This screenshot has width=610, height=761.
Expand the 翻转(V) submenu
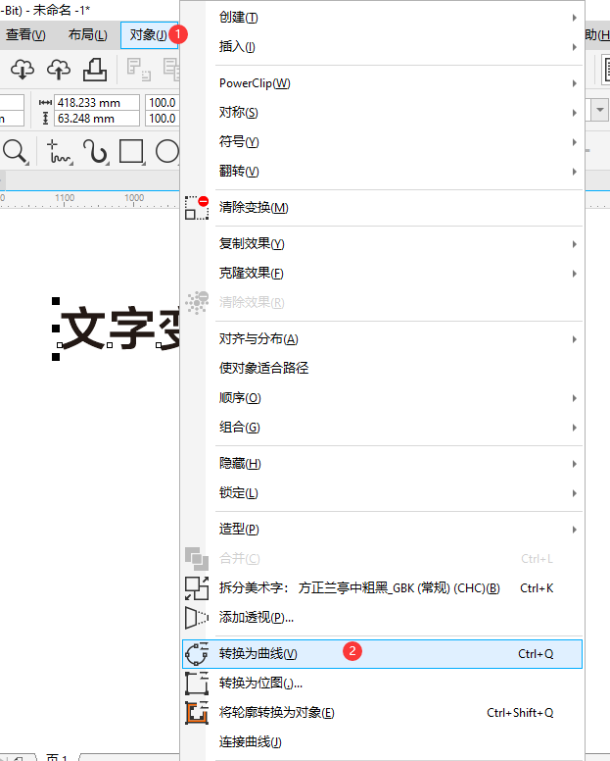tap(382, 172)
